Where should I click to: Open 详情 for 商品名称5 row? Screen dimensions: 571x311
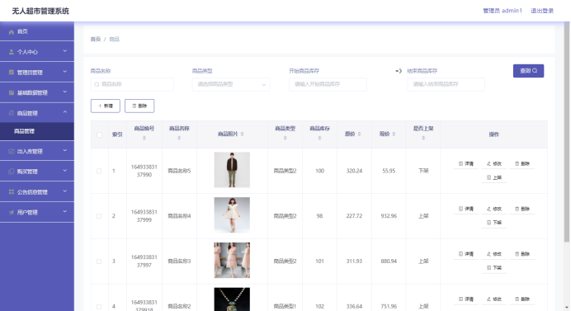tap(465, 164)
